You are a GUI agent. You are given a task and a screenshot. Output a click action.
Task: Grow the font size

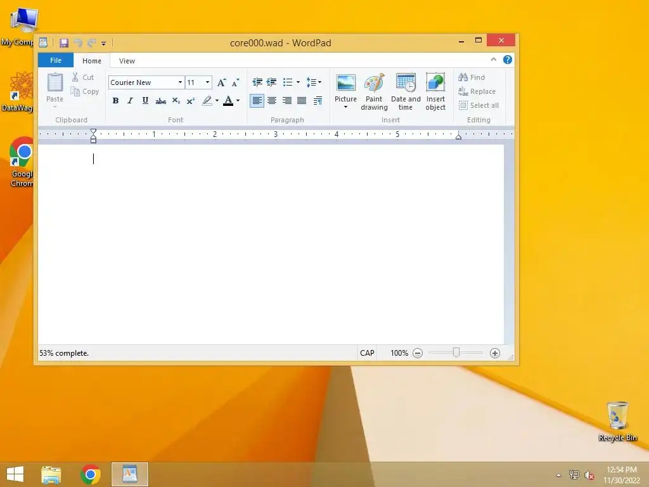coord(221,82)
